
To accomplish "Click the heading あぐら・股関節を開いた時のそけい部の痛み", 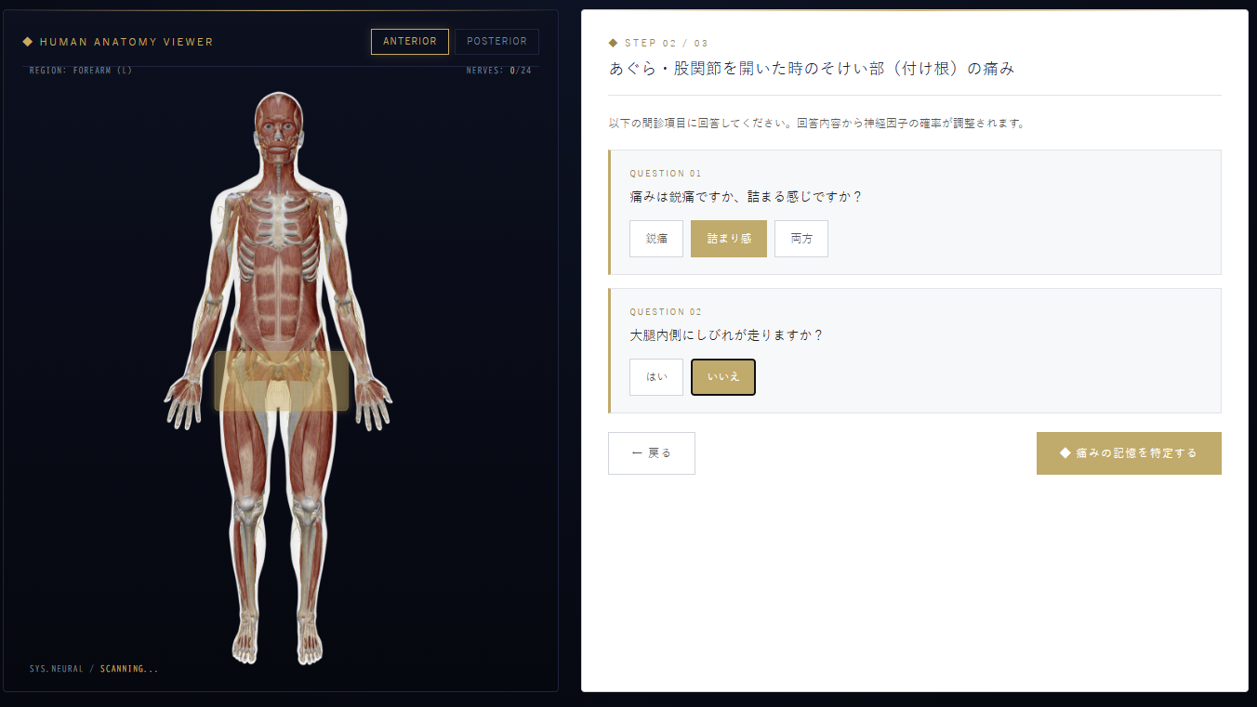I will pos(812,69).
